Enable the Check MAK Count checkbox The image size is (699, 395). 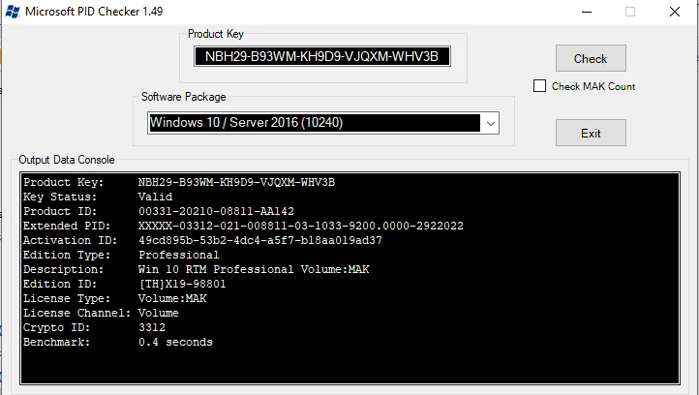click(x=539, y=85)
